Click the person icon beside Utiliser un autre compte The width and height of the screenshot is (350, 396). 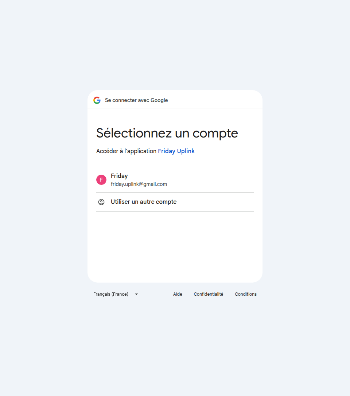(101, 202)
